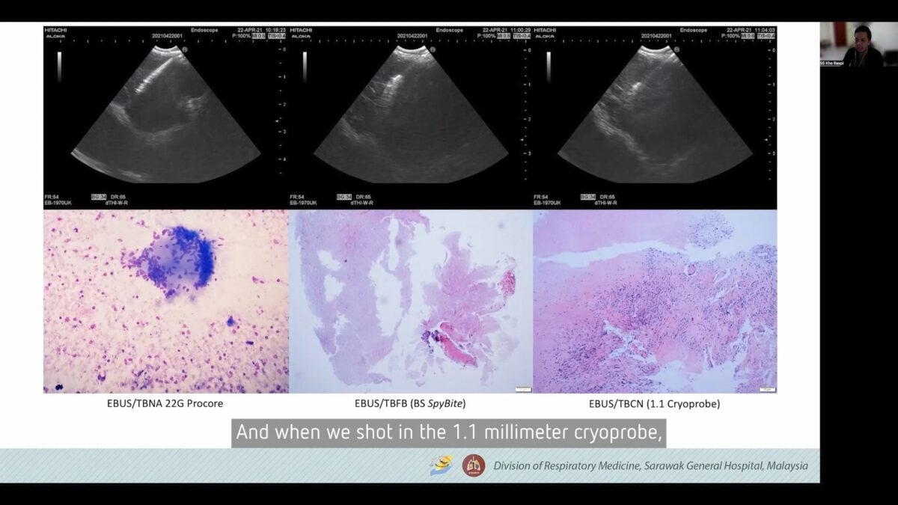
Task: Click the grayscale bar on the rightmost ultrasound
Action: coord(549,66)
